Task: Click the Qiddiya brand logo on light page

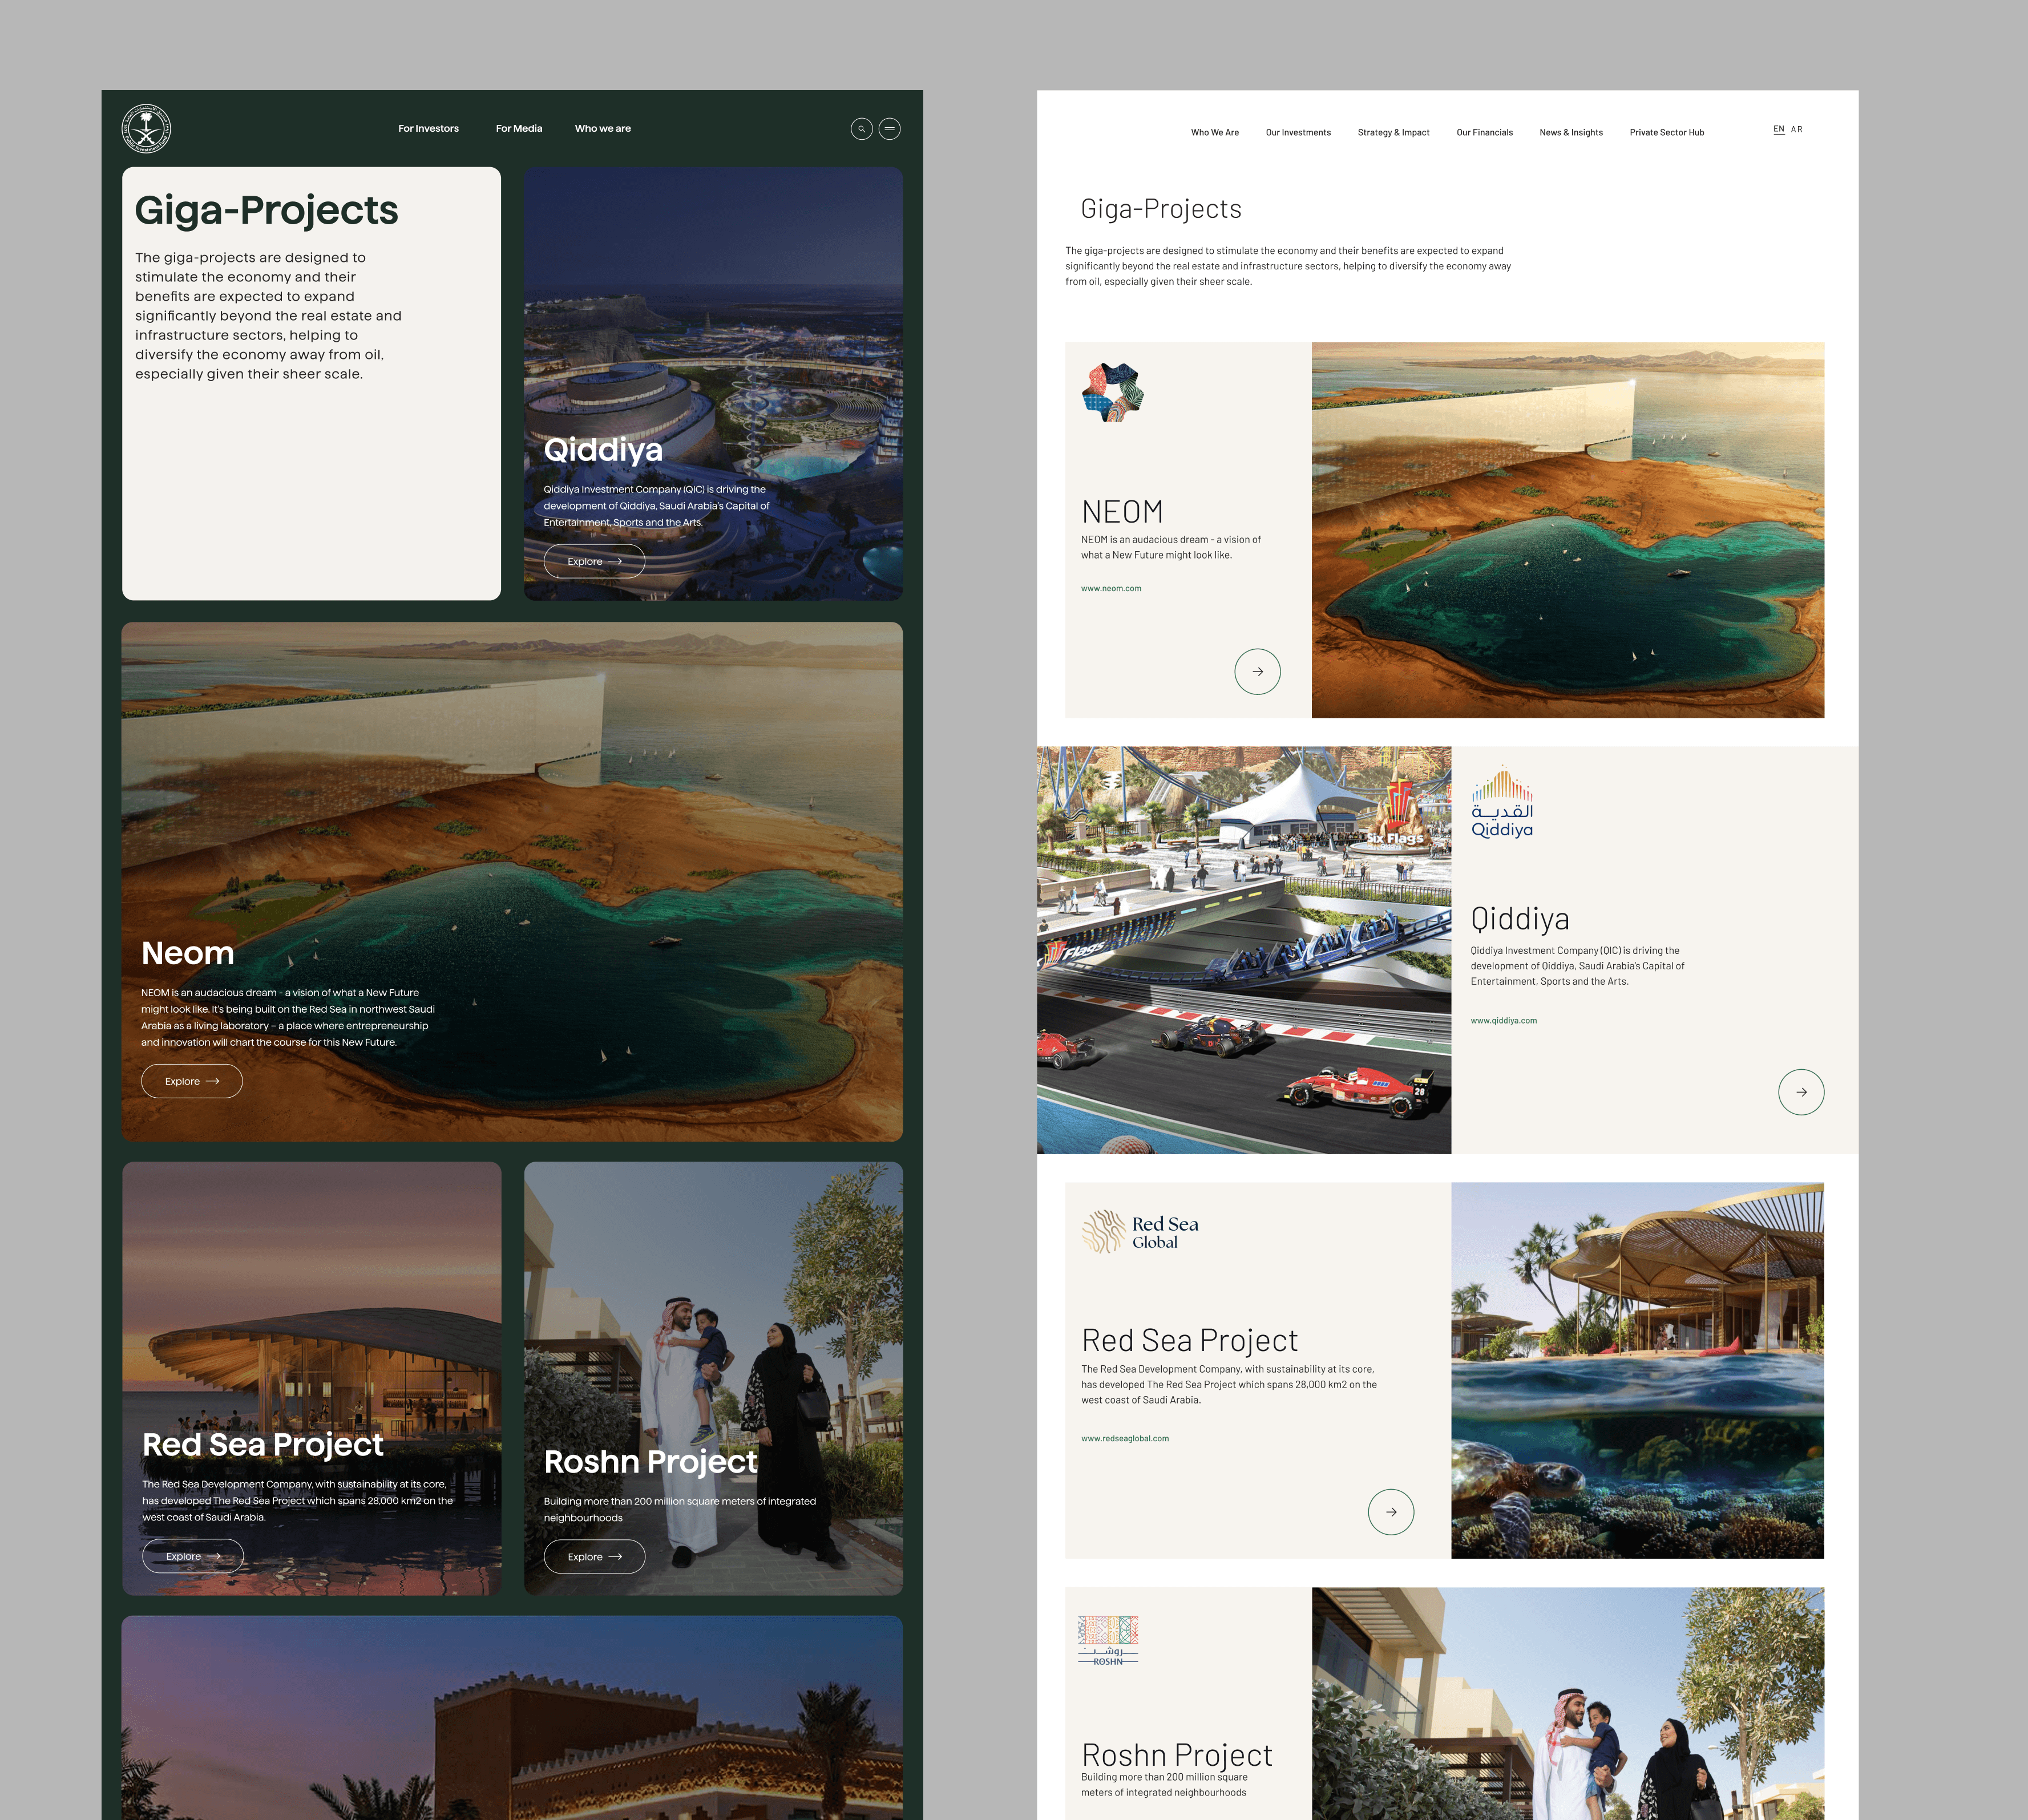Action: pos(1502,802)
